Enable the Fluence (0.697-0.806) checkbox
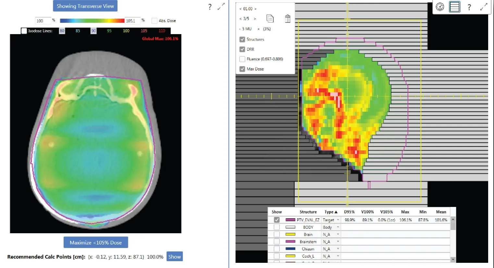This screenshot has width=494, height=268. (242, 59)
